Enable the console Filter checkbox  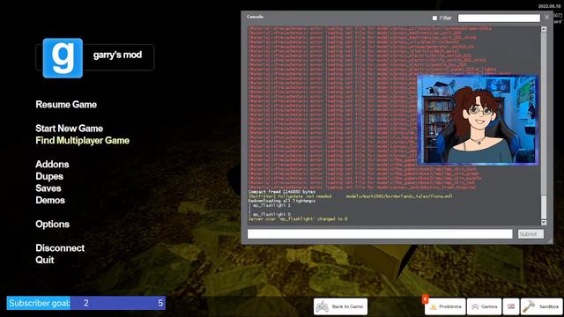coord(434,18)
